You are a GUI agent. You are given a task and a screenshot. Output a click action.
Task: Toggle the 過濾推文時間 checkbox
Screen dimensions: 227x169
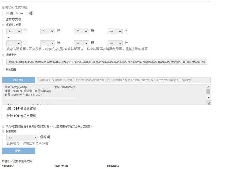click(3, 25)
